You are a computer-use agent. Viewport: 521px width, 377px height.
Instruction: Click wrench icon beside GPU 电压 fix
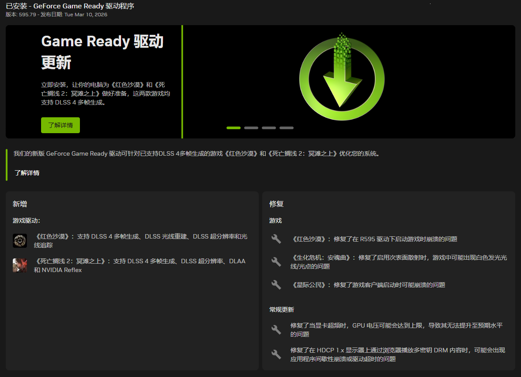pyautogui.click(x=276, y=329)
